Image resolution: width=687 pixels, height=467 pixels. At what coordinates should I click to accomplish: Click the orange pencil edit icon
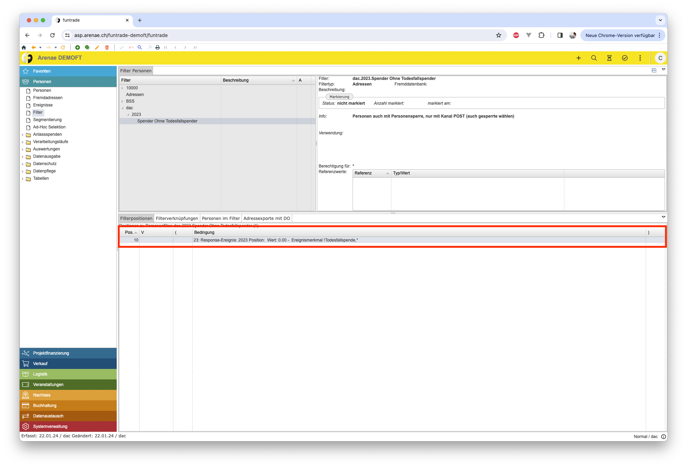click(97, 47)
